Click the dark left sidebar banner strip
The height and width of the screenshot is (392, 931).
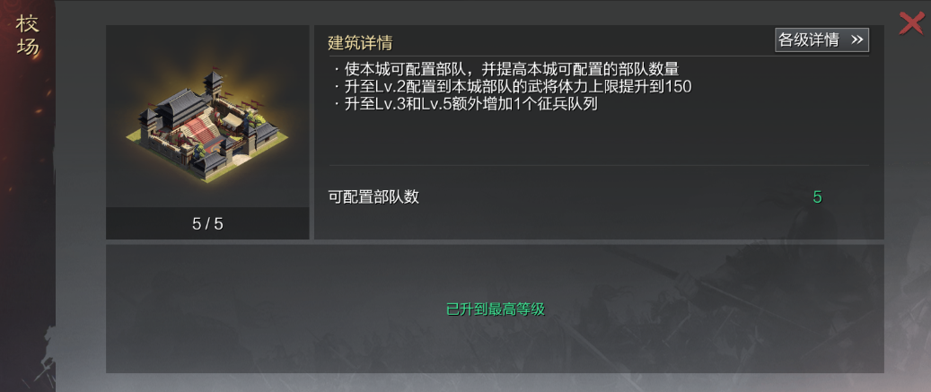(27, 196)
